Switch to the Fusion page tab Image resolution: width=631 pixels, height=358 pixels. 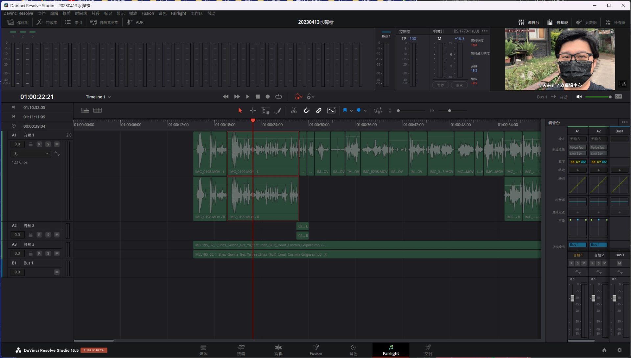coord(316,350)
